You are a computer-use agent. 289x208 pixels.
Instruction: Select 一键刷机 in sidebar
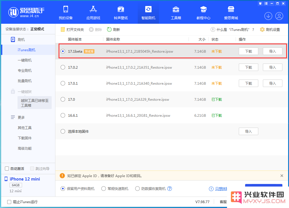click(25, 60)
